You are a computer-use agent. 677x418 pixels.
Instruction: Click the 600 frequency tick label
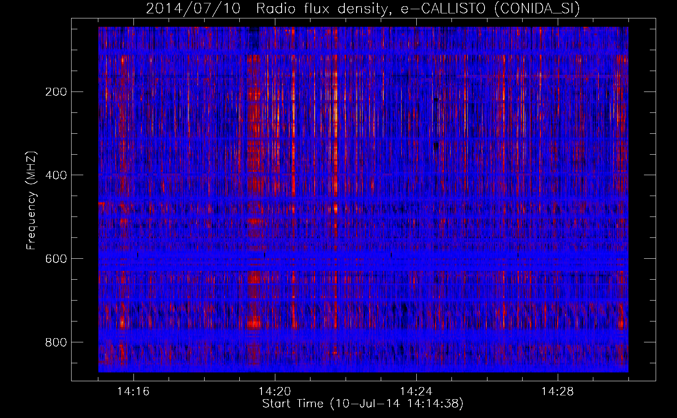[x=56, y=259]
